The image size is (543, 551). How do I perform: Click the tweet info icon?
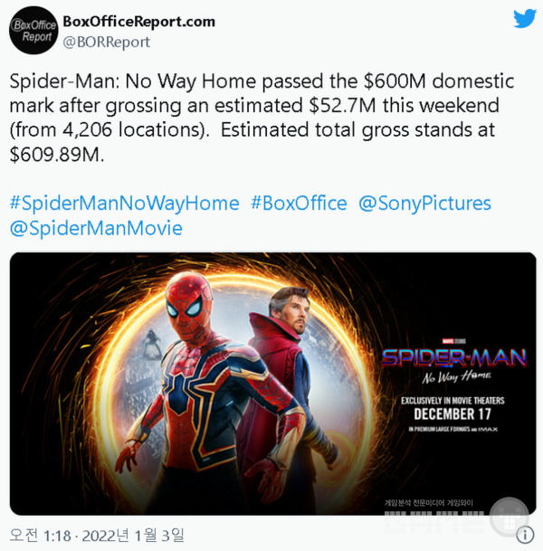[525, 534]
